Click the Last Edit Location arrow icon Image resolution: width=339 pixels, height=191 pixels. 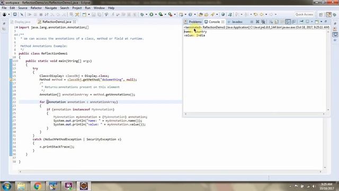[x=256, y=14]
